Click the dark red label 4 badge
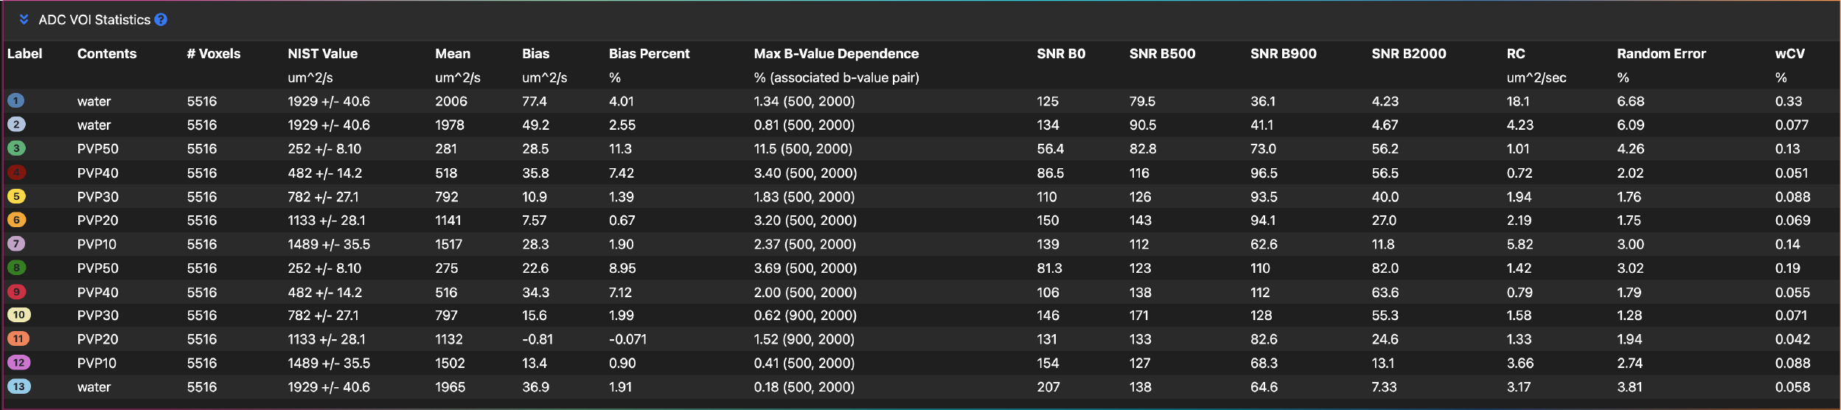 coord(16,173)
